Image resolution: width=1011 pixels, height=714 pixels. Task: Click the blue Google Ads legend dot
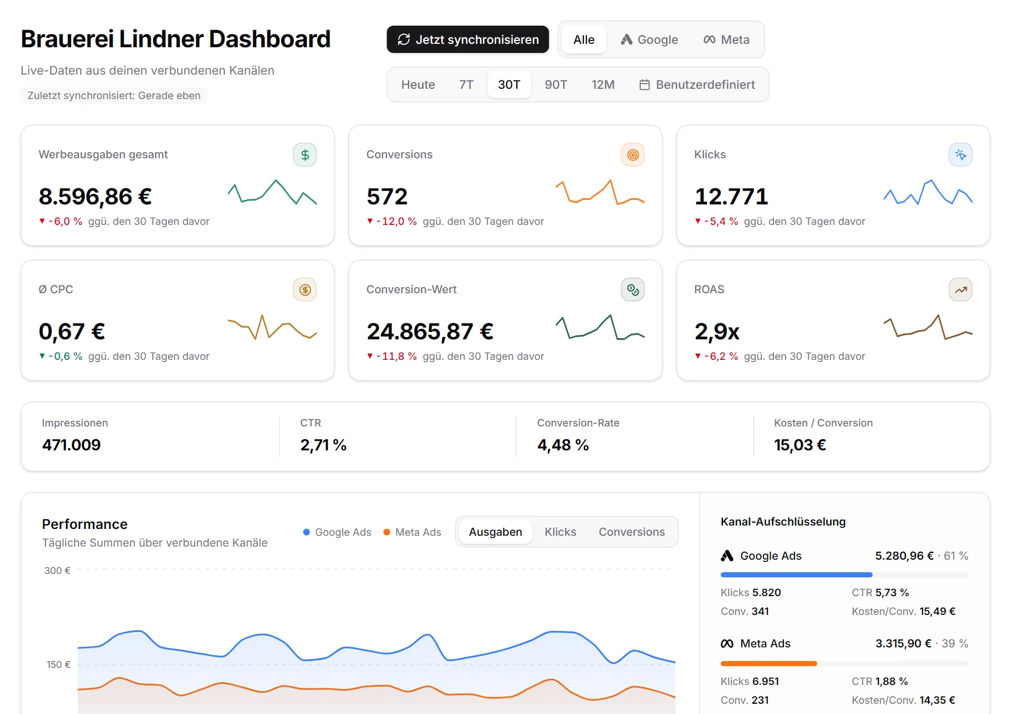click(306, 532)
